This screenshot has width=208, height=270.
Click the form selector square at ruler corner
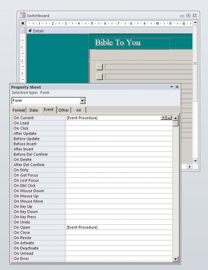[23, 23]
